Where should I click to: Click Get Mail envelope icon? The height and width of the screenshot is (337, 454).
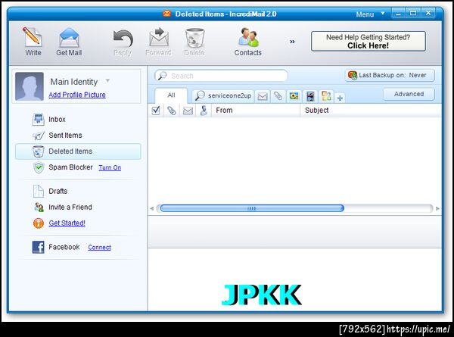(x=69, y=37)
